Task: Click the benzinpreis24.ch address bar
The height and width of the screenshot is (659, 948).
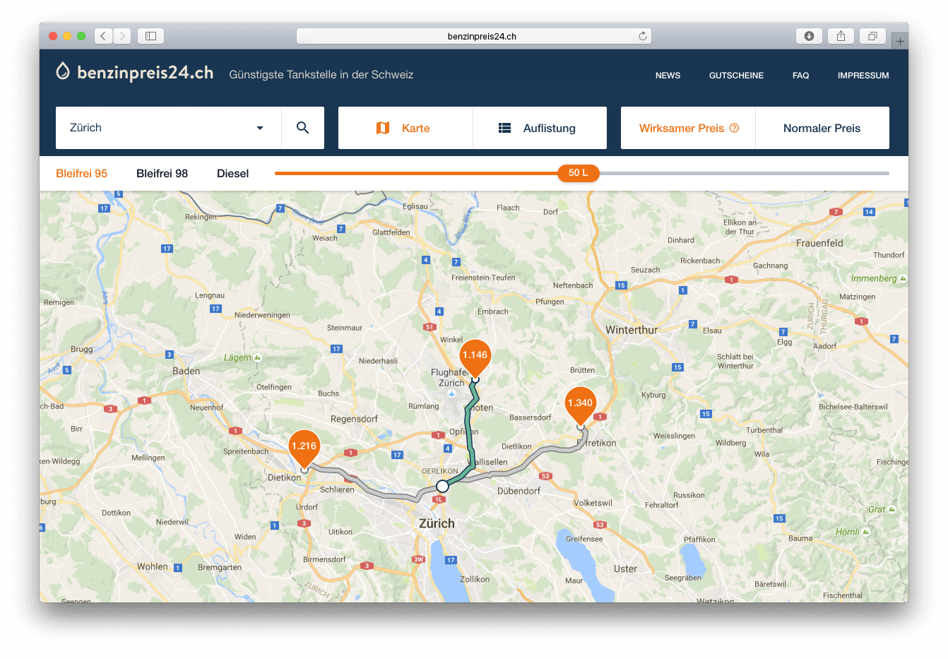Action: pyautogui.click(x=474, y=36)
